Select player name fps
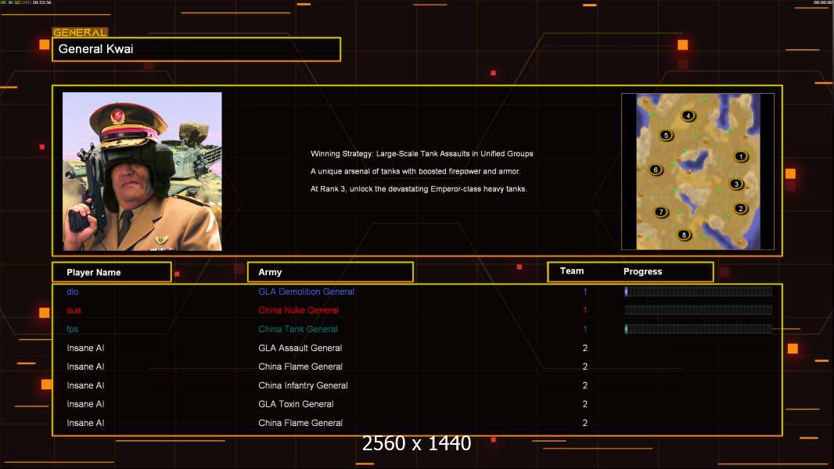The width and height of the screenshot is (834, 469). (72, 329)
